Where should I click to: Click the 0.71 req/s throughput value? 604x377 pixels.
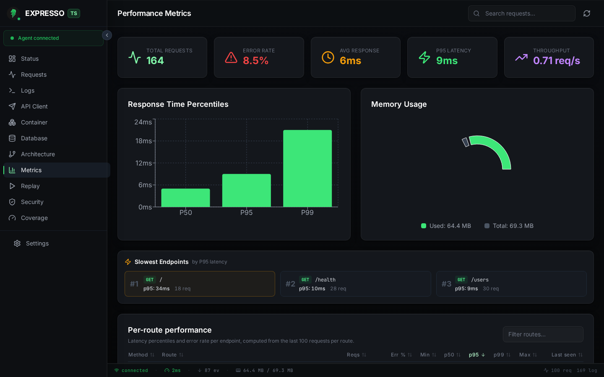(557, 61)
